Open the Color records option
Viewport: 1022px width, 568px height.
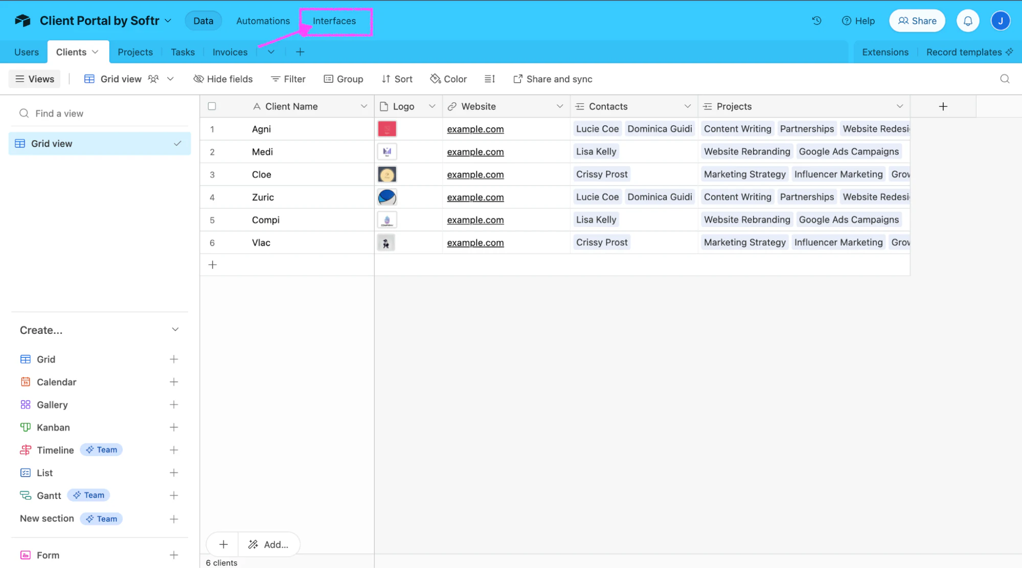pyautogui.click(x=448, y=79)
